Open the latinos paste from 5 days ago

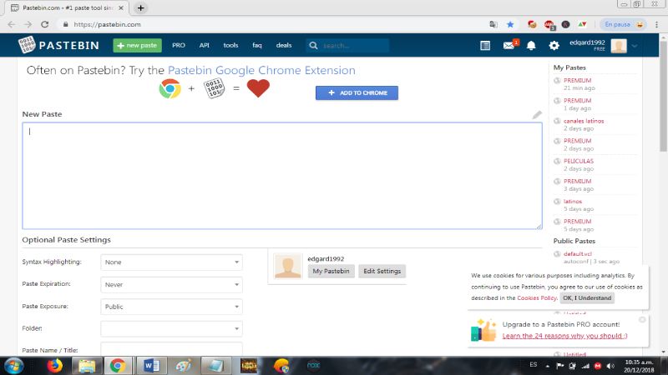pos(573,202)
